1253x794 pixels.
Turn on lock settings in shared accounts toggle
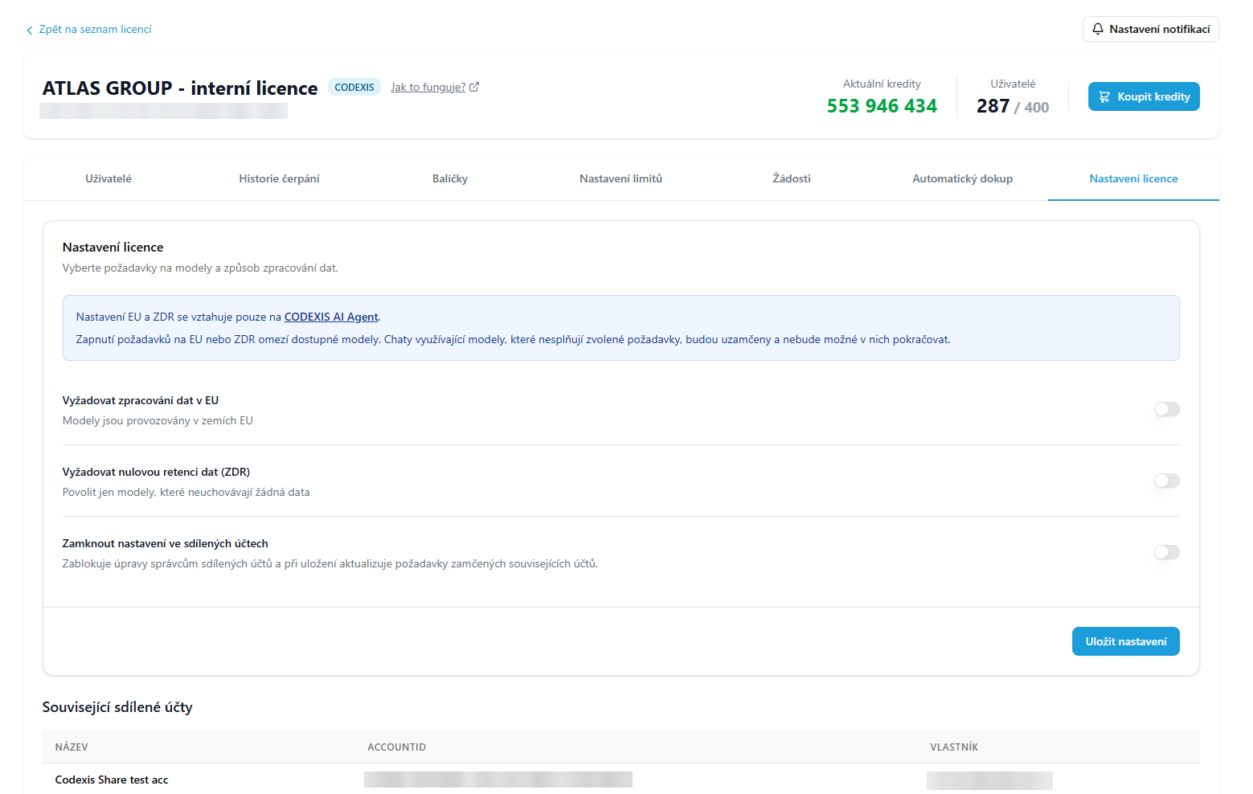coord(1167,552)
